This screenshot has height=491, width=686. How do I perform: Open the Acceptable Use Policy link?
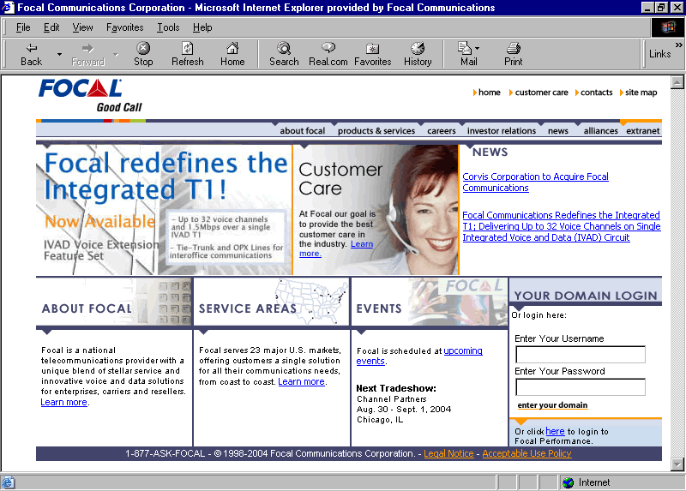coord(527,454)
